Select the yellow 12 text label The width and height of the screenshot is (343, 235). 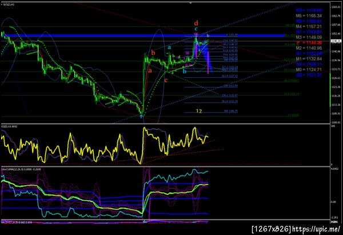pyautogui.click(x=199, y=111)
